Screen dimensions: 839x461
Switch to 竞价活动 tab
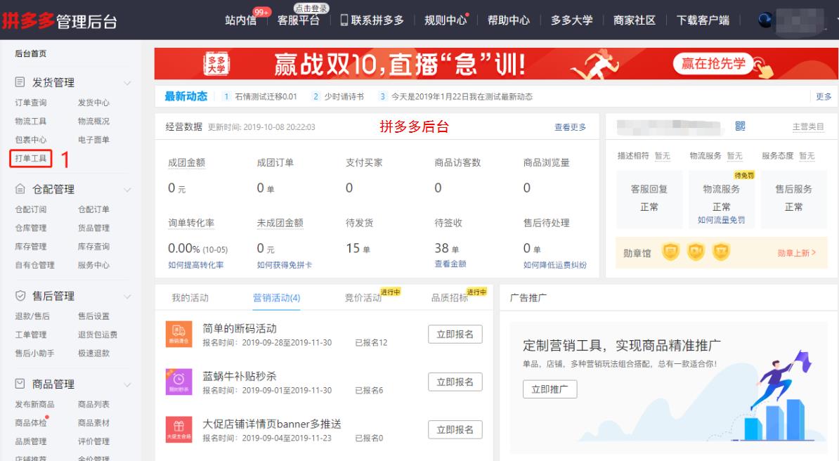click(363, 298)
